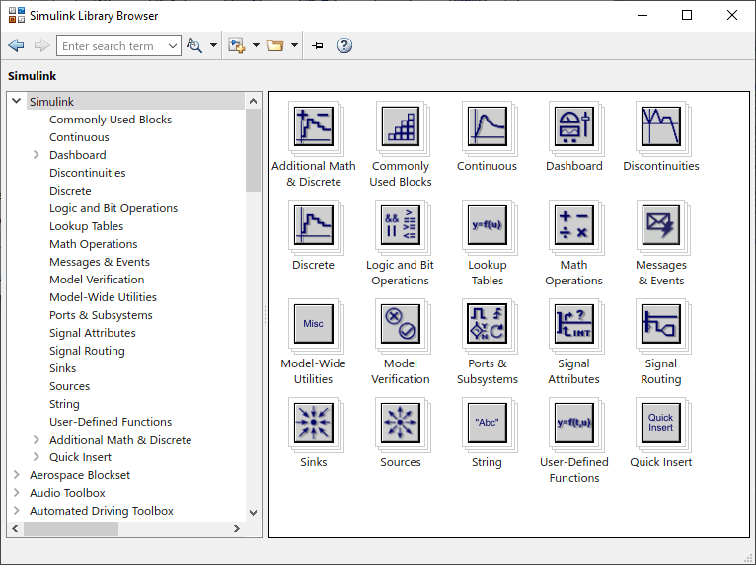This screenshot has height=565, width=756.
Task: Open the Sinks block library icon
Action: 313,423
